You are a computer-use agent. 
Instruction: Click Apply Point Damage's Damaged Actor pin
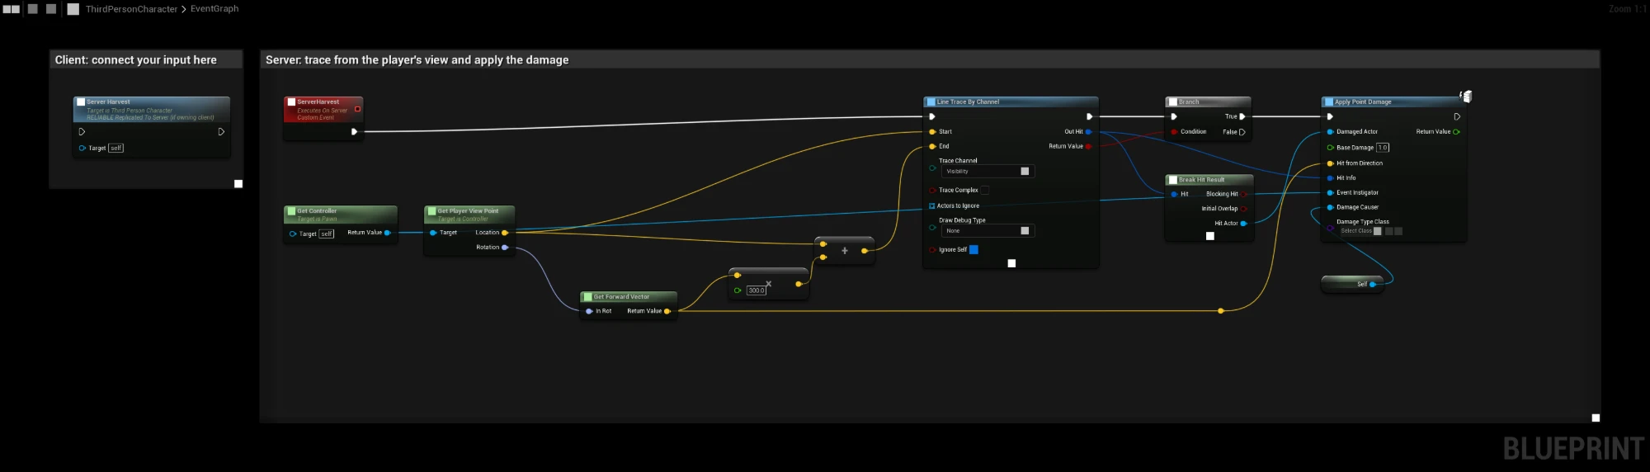1330,131
